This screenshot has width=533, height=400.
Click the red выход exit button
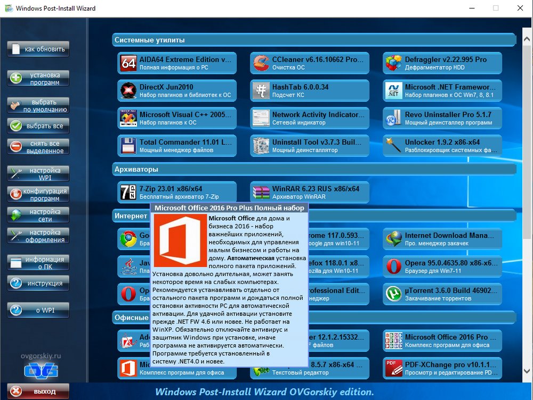pos(38,391)
